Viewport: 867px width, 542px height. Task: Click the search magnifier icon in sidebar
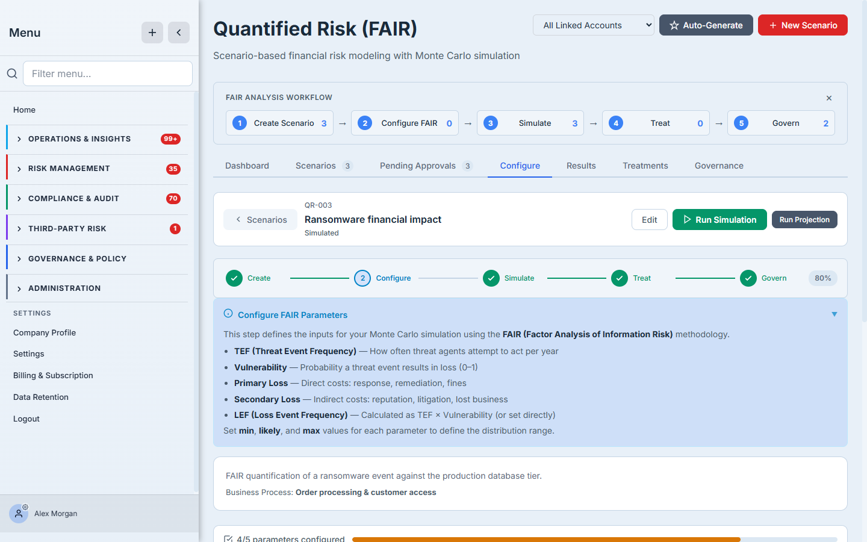12,73
